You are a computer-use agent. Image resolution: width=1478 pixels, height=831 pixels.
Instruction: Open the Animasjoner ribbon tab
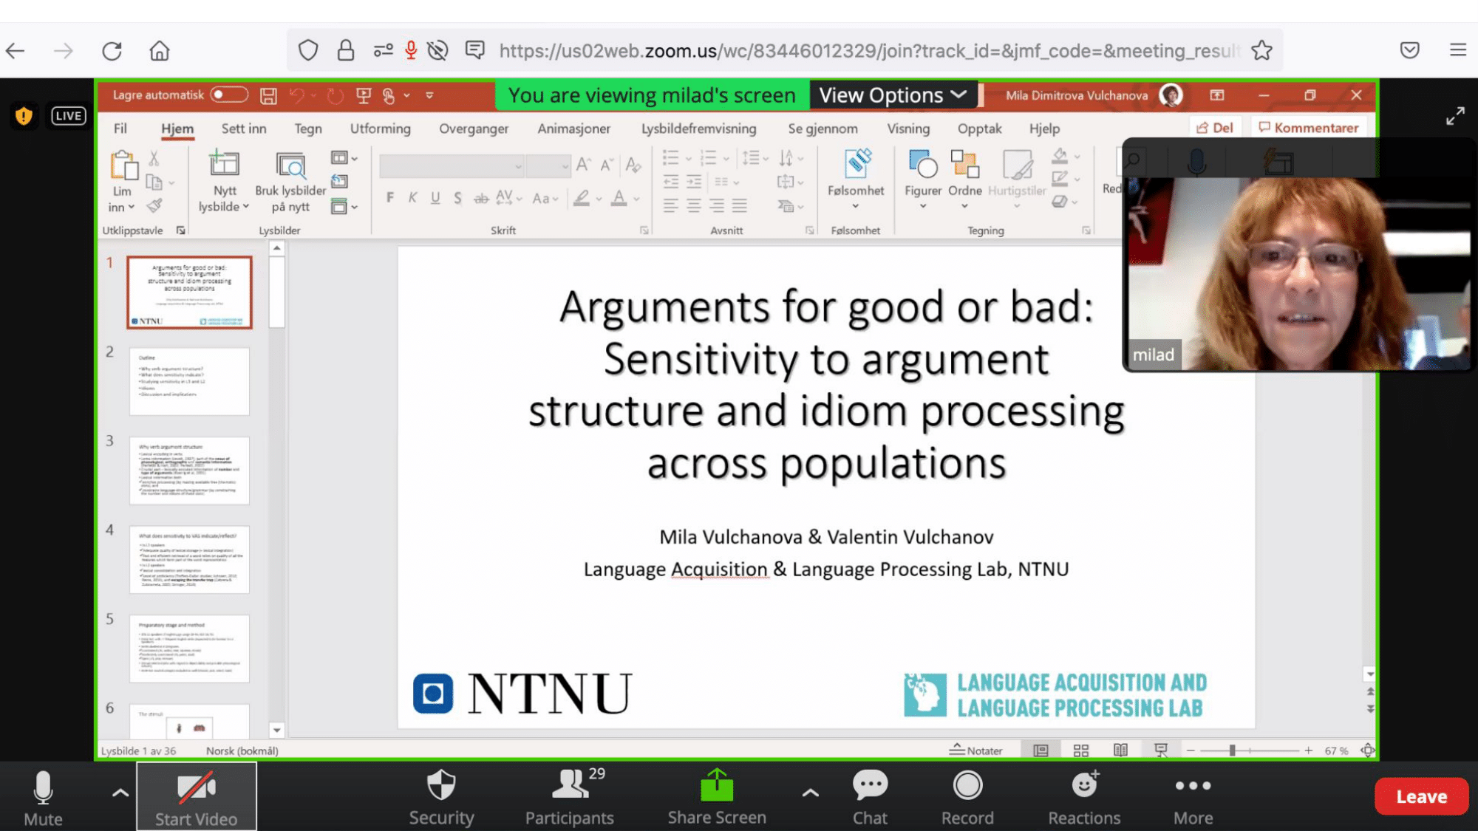[x=573, y=129]
